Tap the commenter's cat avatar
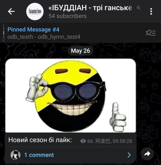This screenshot has width=161, height=165. pos(16,155)
